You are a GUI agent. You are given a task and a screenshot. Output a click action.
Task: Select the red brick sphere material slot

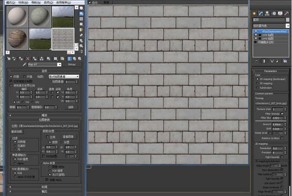click(17, 39)
